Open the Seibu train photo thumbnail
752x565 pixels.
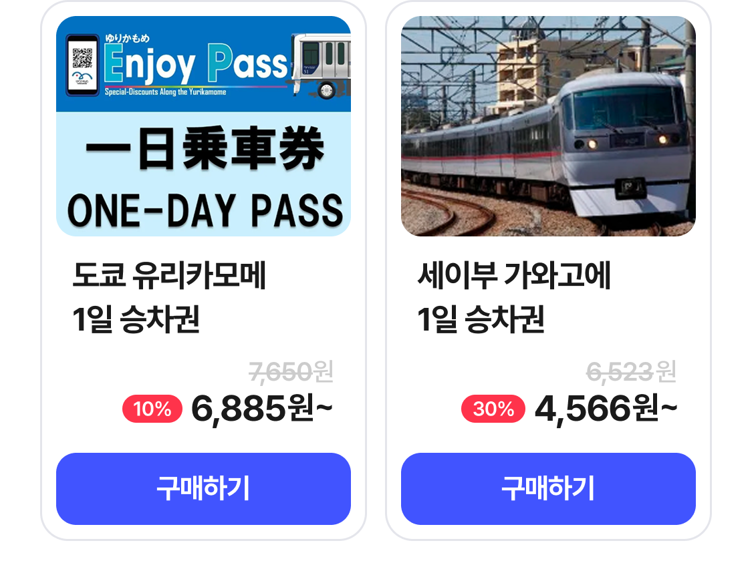click(x=548, y=126)
